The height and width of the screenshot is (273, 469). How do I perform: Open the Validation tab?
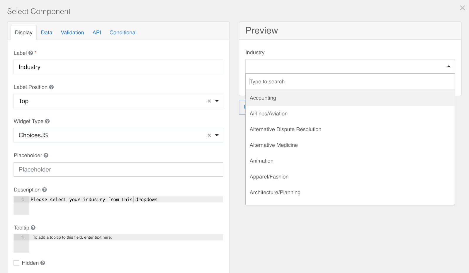pyautogui.click(x=72, y=33)
